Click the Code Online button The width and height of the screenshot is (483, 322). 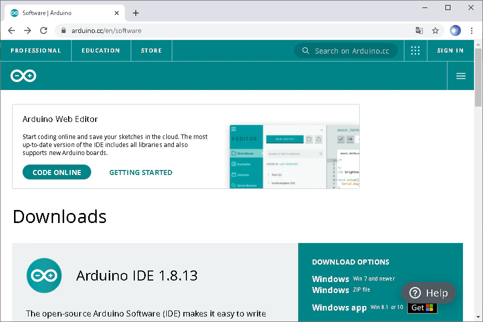(x=57, y=172)
